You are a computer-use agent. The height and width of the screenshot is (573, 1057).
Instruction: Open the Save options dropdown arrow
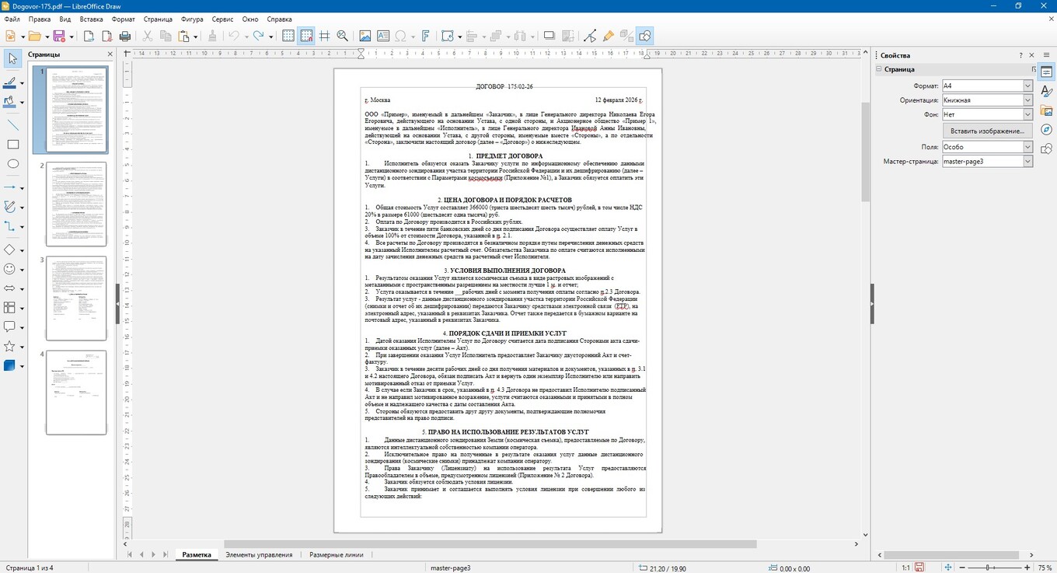pos(71,37)
